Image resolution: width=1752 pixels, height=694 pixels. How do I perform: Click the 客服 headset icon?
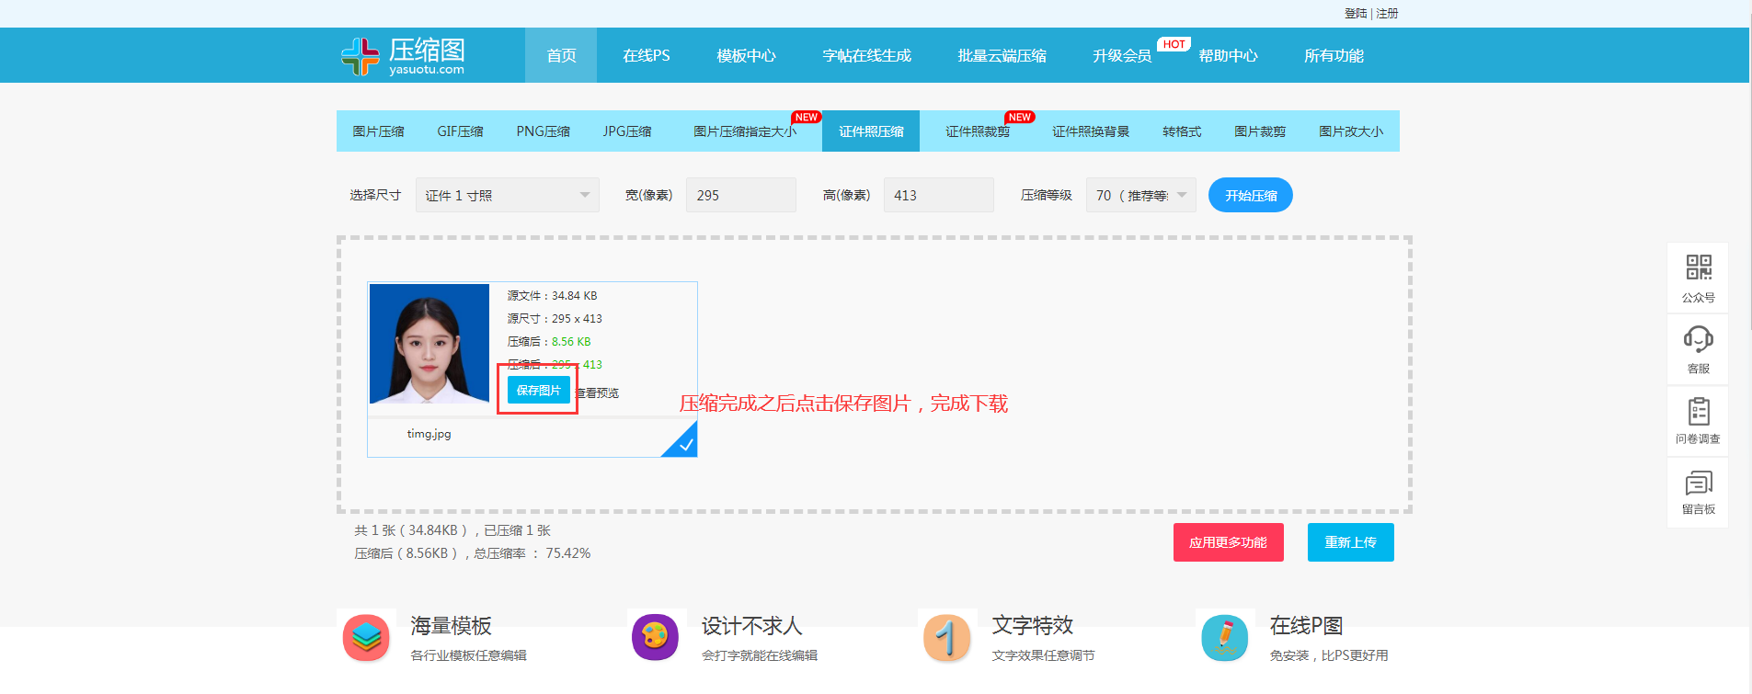click(1698, 339)
